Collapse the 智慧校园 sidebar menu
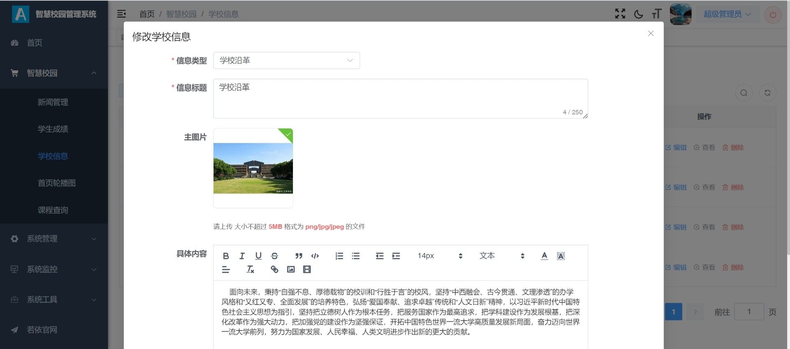Viewport: 790px width, 349px height. pyautogui.click(x=54, y=73)
